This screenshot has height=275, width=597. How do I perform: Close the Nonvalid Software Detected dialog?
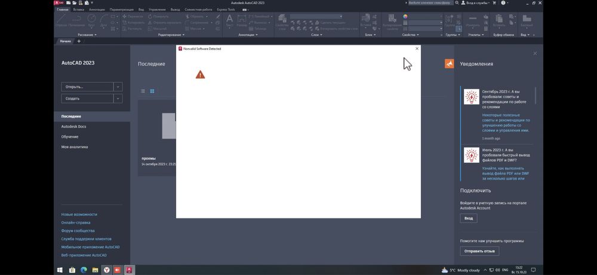click(x=417, y=49)
